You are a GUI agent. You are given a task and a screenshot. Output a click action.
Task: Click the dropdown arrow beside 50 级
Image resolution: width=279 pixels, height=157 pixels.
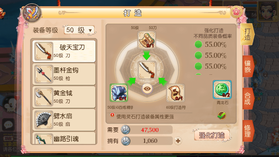click(90, 31)
